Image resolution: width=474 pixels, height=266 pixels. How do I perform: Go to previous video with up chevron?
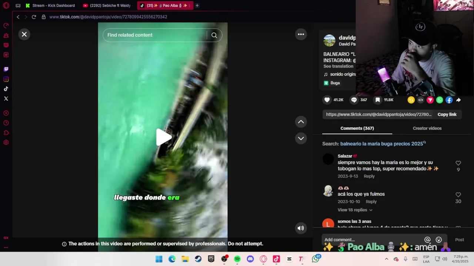point(301,122)
